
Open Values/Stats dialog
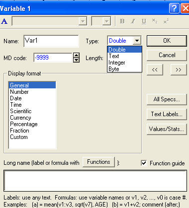pos(167,129)
